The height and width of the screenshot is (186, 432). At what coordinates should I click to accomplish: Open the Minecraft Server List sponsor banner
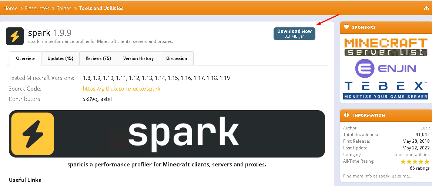[x=385, y=47]
